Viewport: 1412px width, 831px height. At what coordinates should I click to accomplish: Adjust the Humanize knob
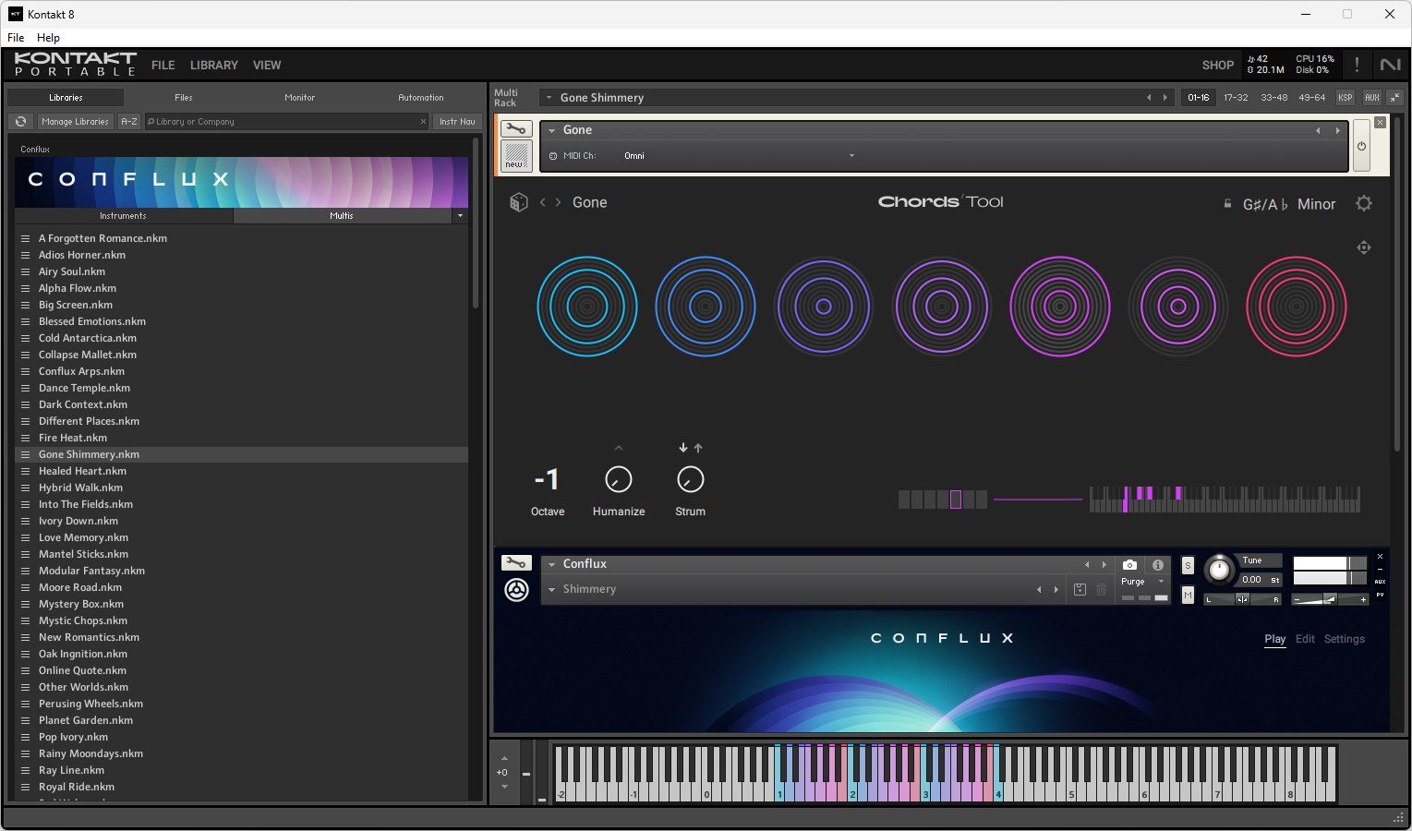click(619, 480)
